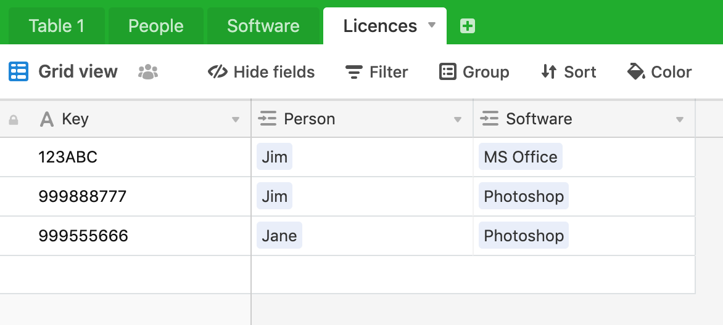Viewport: 723px width, 325px height.
Task: Open the Filter option
Action: click(376, 72)
